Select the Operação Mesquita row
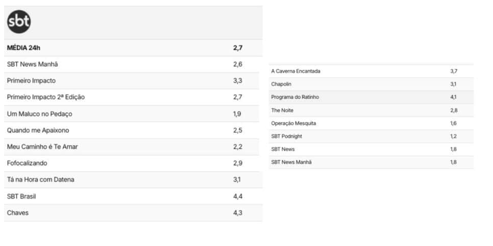Screen dimensions: 493x246 click(x=371, y=123)
